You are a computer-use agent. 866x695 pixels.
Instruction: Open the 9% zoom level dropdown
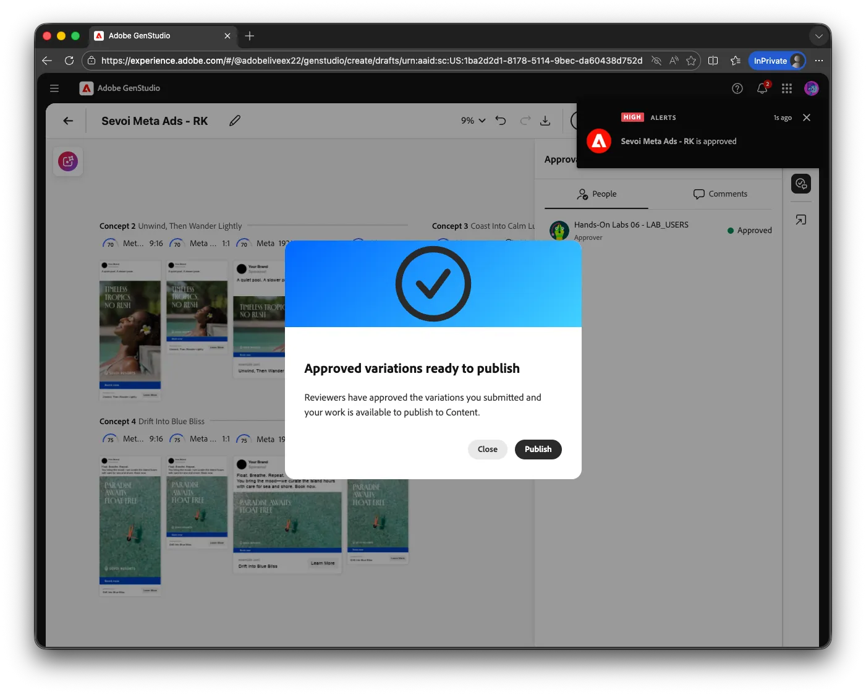point(473,121)
